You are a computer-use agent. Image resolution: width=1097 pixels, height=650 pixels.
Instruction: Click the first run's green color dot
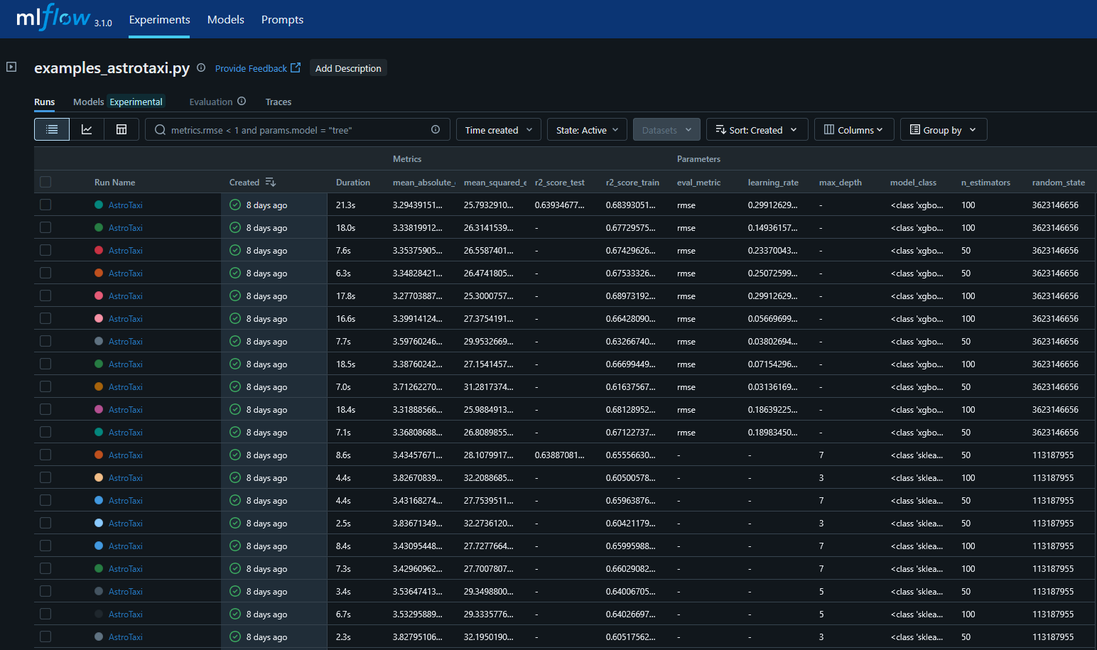[x=99, y=205]
